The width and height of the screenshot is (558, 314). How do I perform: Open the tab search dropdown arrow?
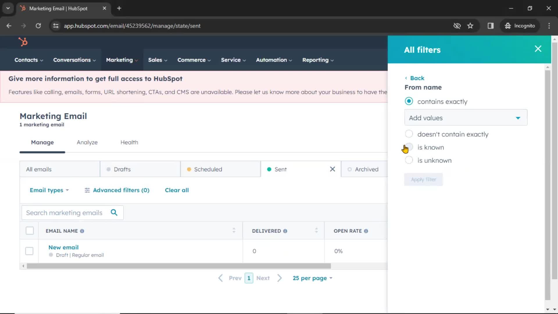click(8, 8)
